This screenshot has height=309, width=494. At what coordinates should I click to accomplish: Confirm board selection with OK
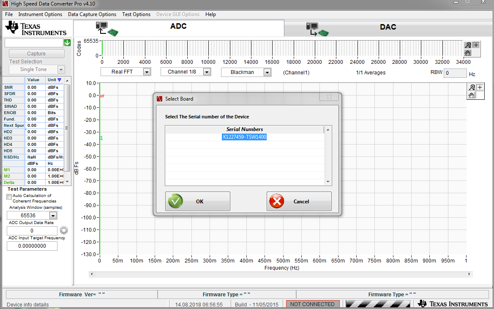pyautogui.click(x=197, y=201)
